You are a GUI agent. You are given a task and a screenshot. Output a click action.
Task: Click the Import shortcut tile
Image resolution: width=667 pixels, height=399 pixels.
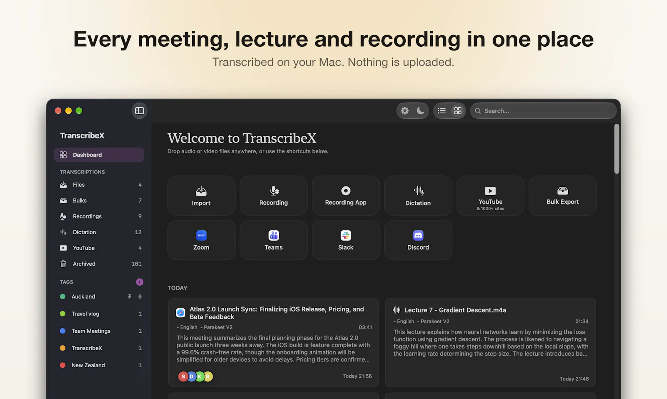point(201,196)
